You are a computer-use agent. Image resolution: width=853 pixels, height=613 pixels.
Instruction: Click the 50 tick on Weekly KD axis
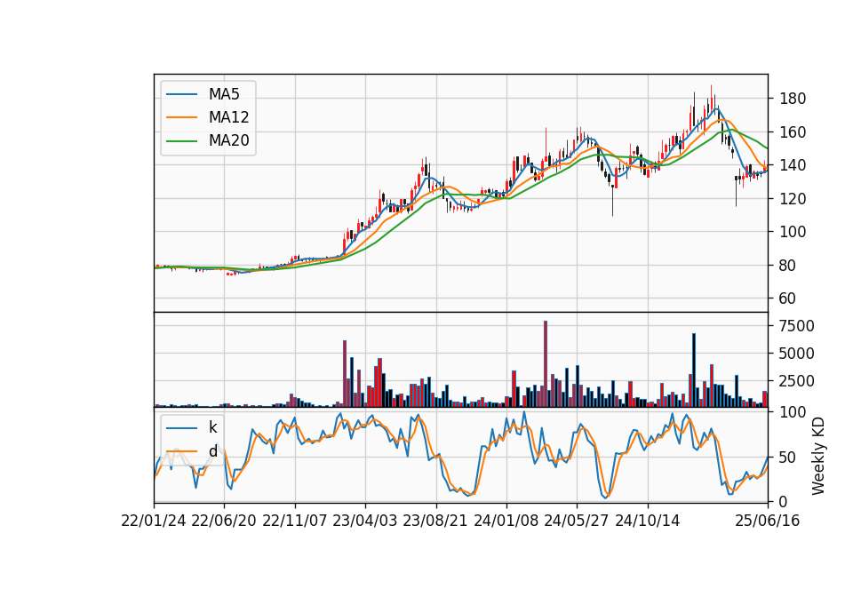[x=788, y=458]
